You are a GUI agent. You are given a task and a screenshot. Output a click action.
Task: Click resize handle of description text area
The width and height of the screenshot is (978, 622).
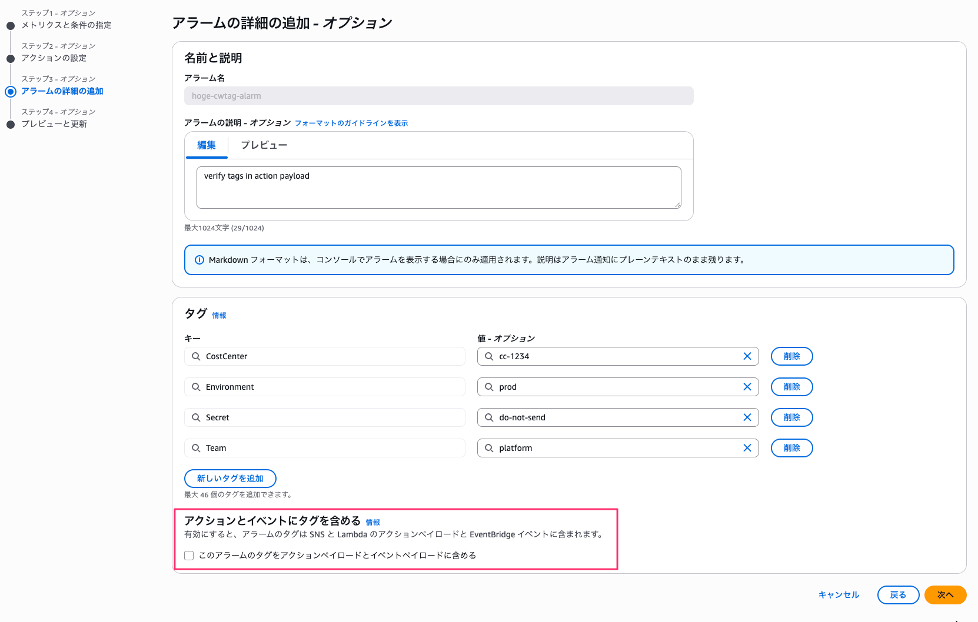tap(678, 205)
